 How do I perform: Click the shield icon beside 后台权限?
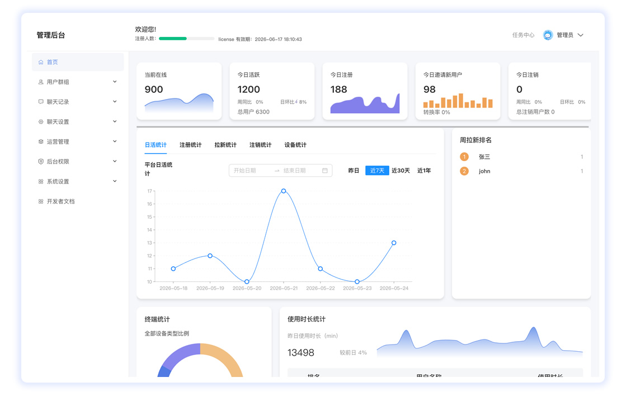pyautogui.click(x=41, y=162)
